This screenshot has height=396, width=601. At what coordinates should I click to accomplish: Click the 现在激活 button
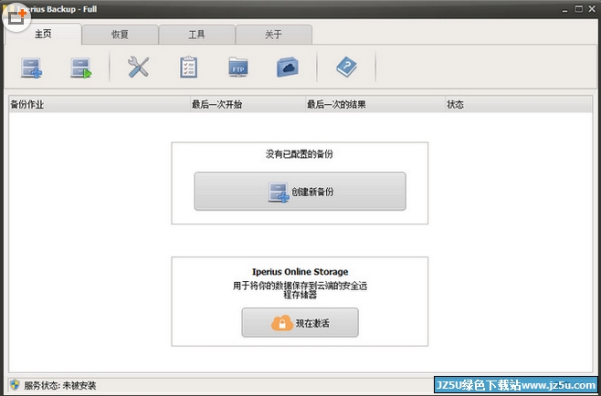point(300,322)
